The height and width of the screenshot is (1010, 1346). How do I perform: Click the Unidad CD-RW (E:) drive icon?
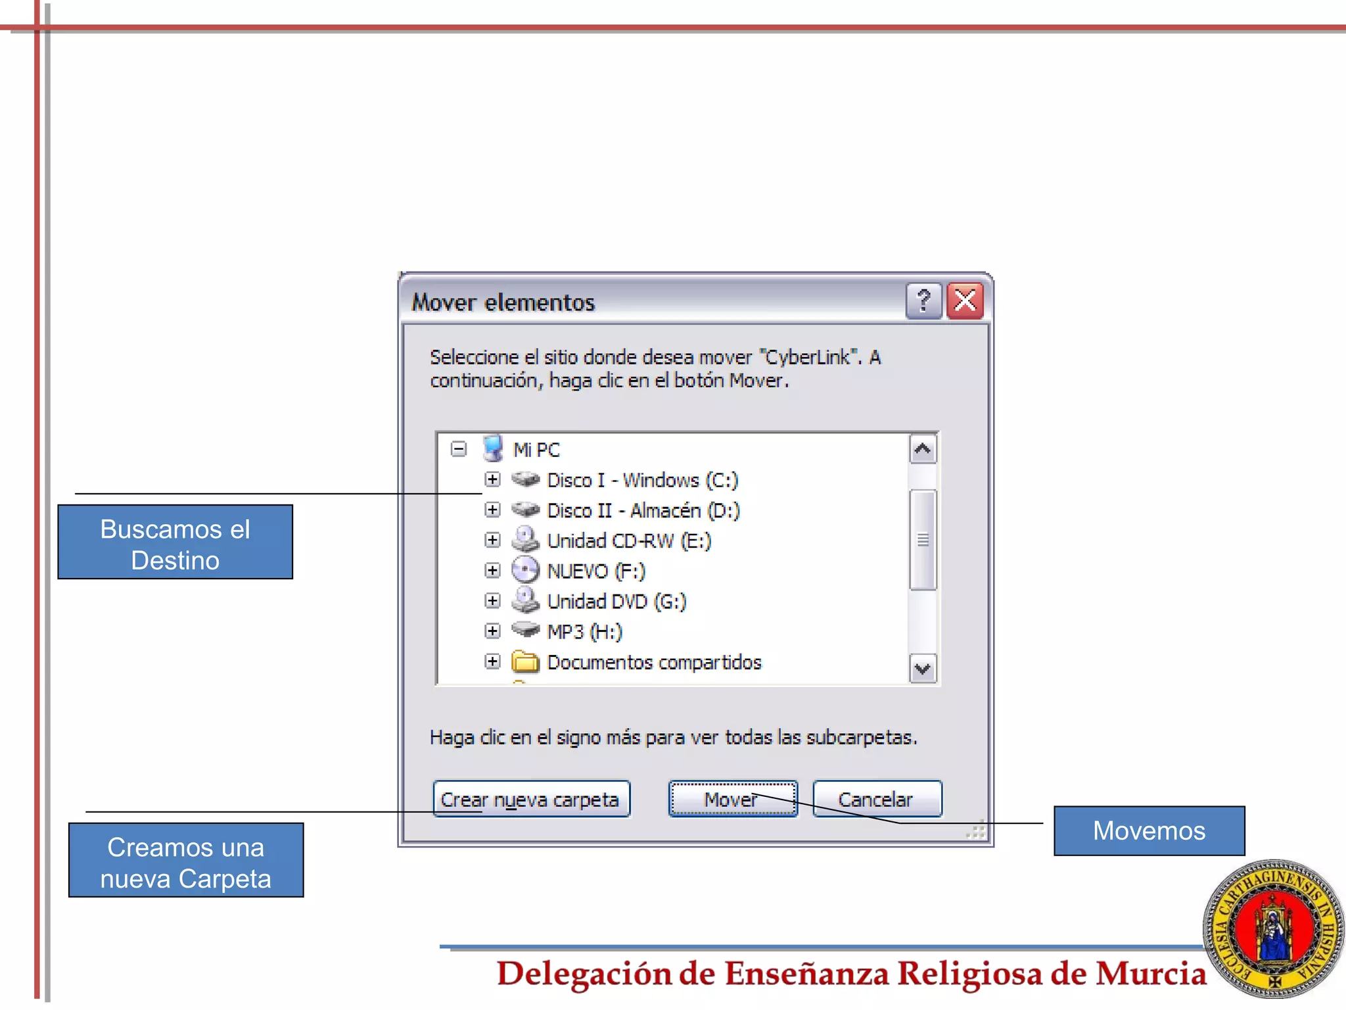click(525, 540)
